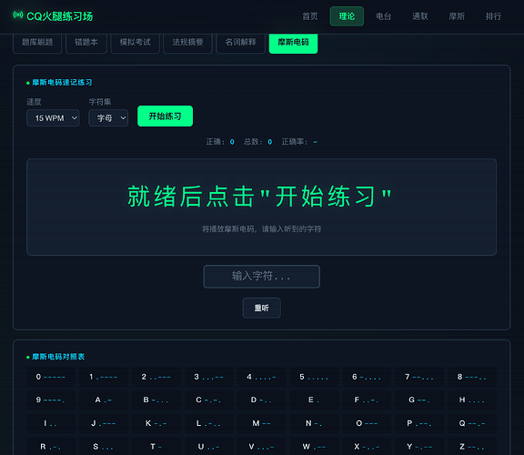Click the 摩斯电码速记练习 section heading
The width and height of the screenshot is (524, 455).
pos(62,83)
